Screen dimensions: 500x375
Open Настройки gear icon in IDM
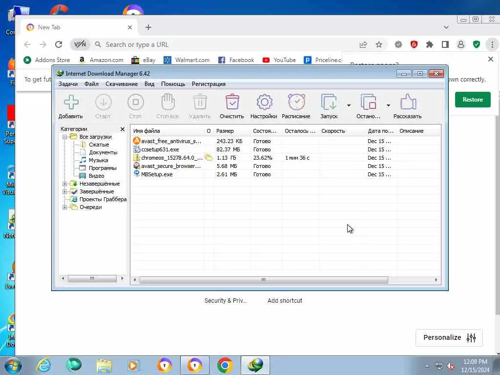[x=264, y=103]
